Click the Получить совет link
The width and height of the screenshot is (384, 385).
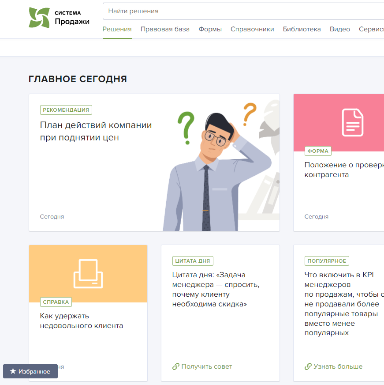point(207,366)
